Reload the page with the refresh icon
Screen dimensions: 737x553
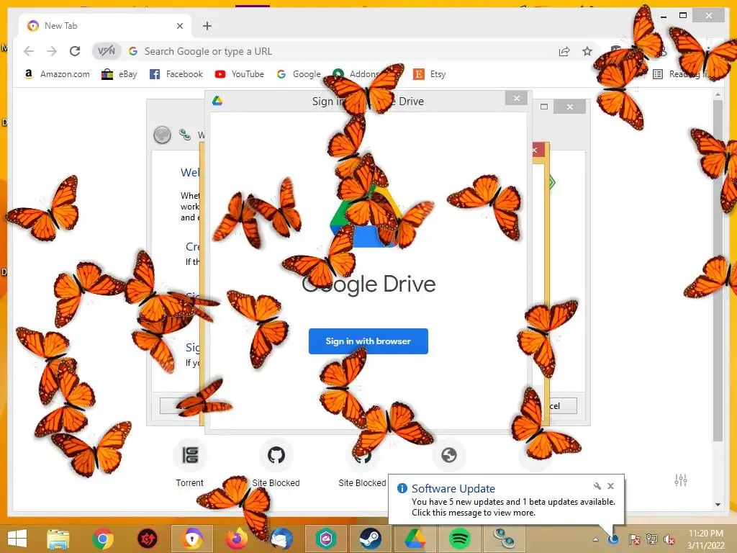(75, 51)
